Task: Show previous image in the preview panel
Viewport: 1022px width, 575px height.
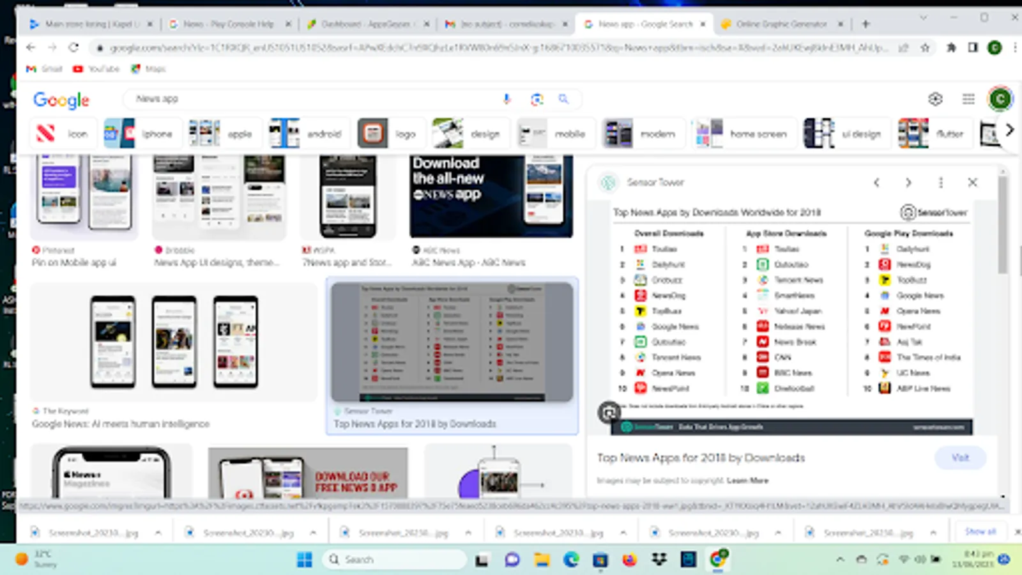Action: [x=877, y=183]
